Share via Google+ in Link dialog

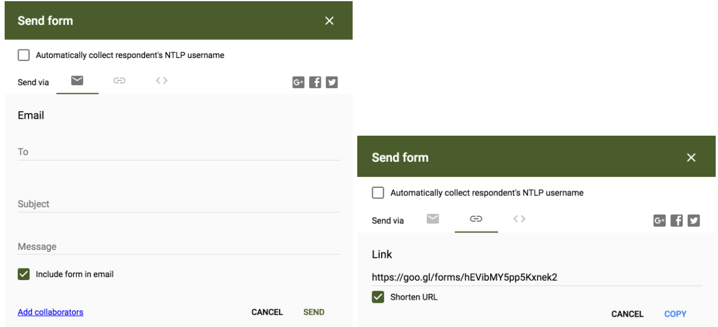point(659,220)
